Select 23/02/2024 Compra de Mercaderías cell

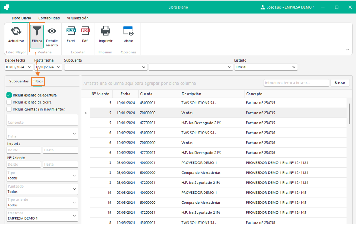point(201,173)
